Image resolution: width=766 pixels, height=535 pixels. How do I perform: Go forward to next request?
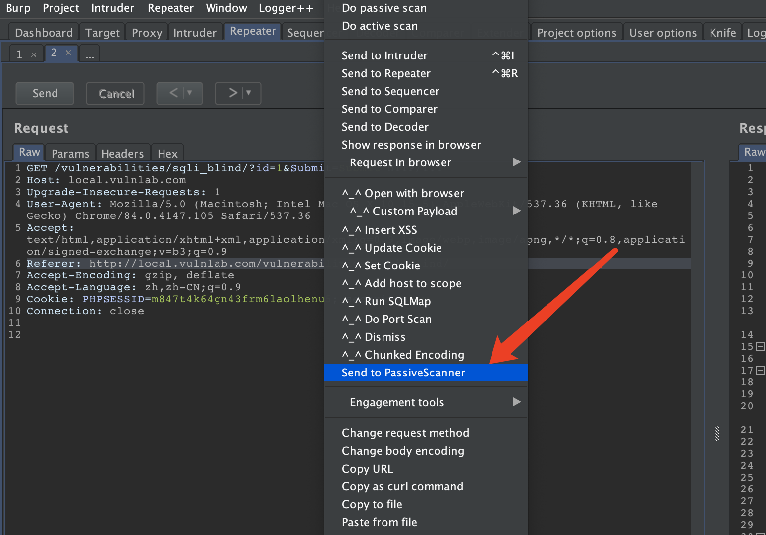[x=232, y=93]
